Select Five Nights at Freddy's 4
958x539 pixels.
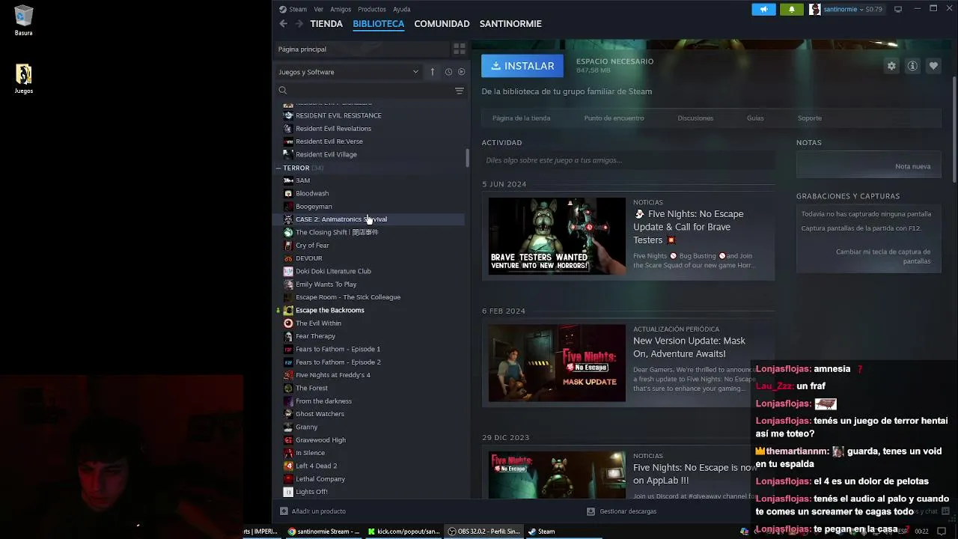[x=333, y=375]
